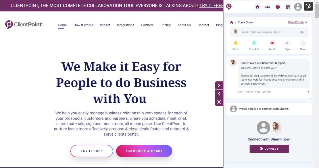This screenshot has height=168, width=319.
Task: Click the ClientPoint logo icon in chat panel
Action: (x=229, y=7)
